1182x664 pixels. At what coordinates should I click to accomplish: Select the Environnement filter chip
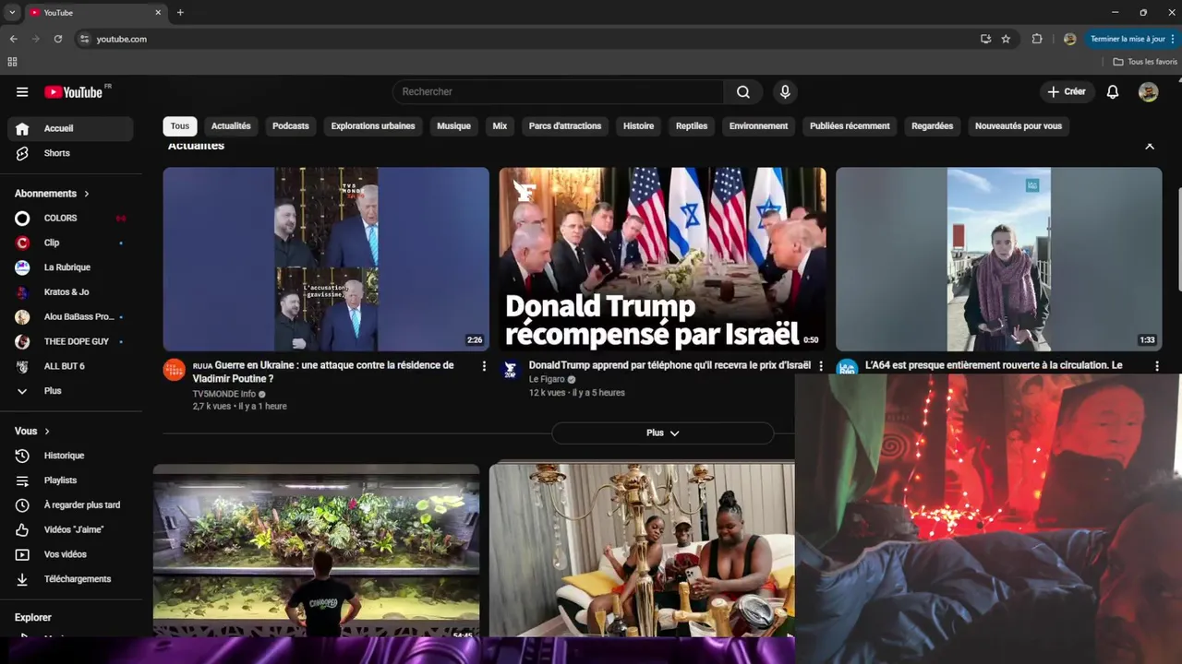pos(758,126)
